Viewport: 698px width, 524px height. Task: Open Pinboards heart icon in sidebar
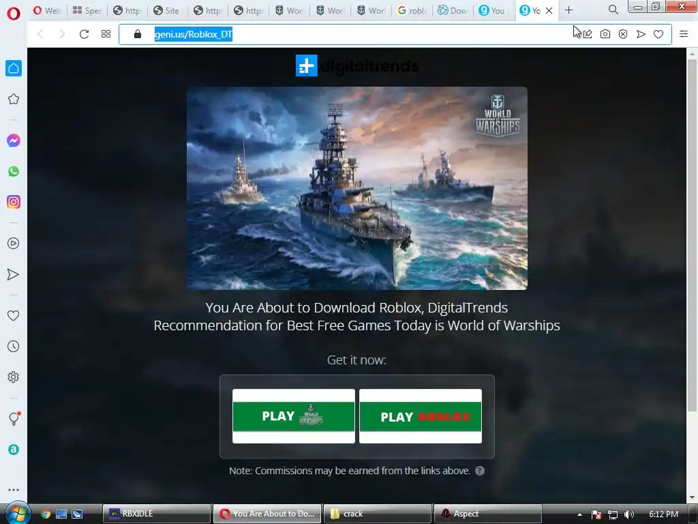14,315
